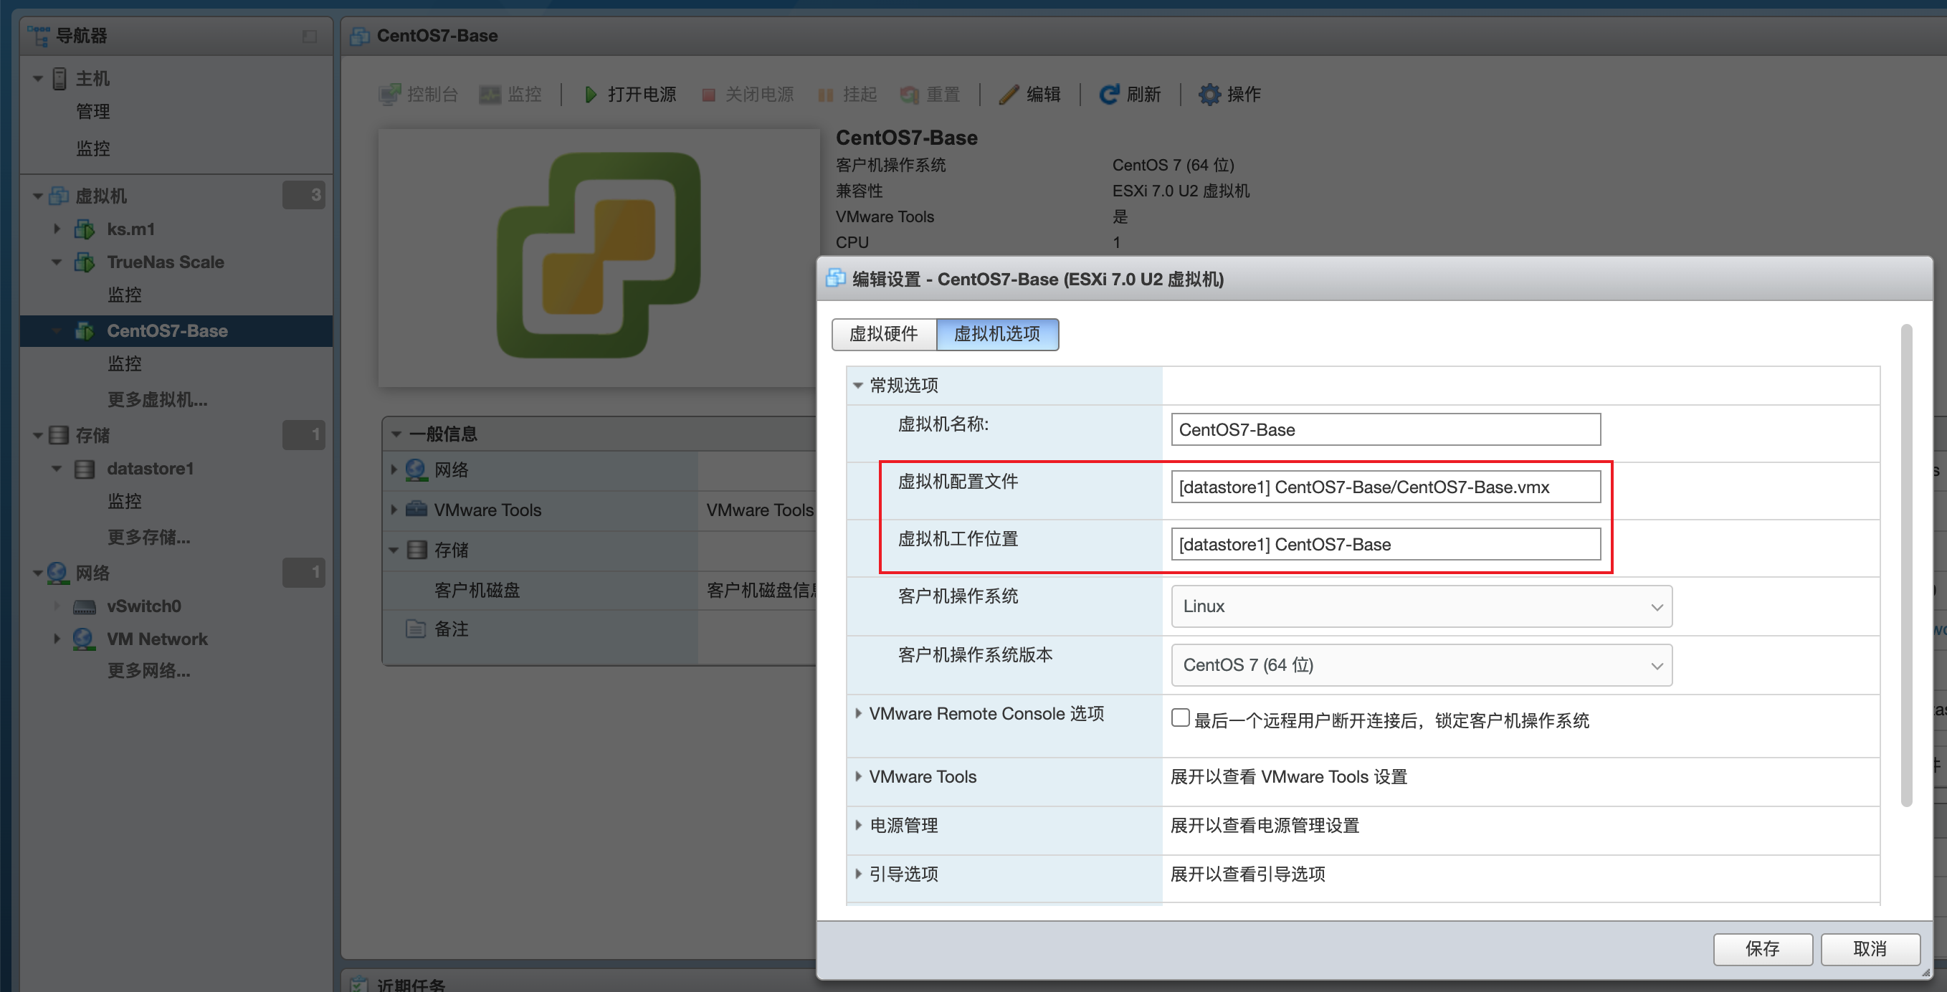Click the vSwitch0 switch icon
Image resolution: width=1947 pixels, height=992 pixels.
pyautogui.click(x=85, y=606)
